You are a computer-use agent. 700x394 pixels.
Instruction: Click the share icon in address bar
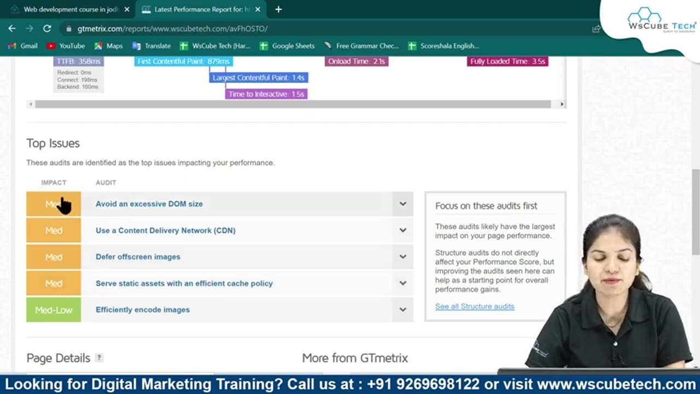click(x=596, y=28)
